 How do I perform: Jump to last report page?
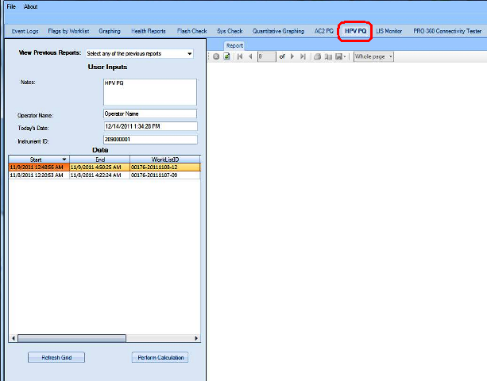[303, 57]
